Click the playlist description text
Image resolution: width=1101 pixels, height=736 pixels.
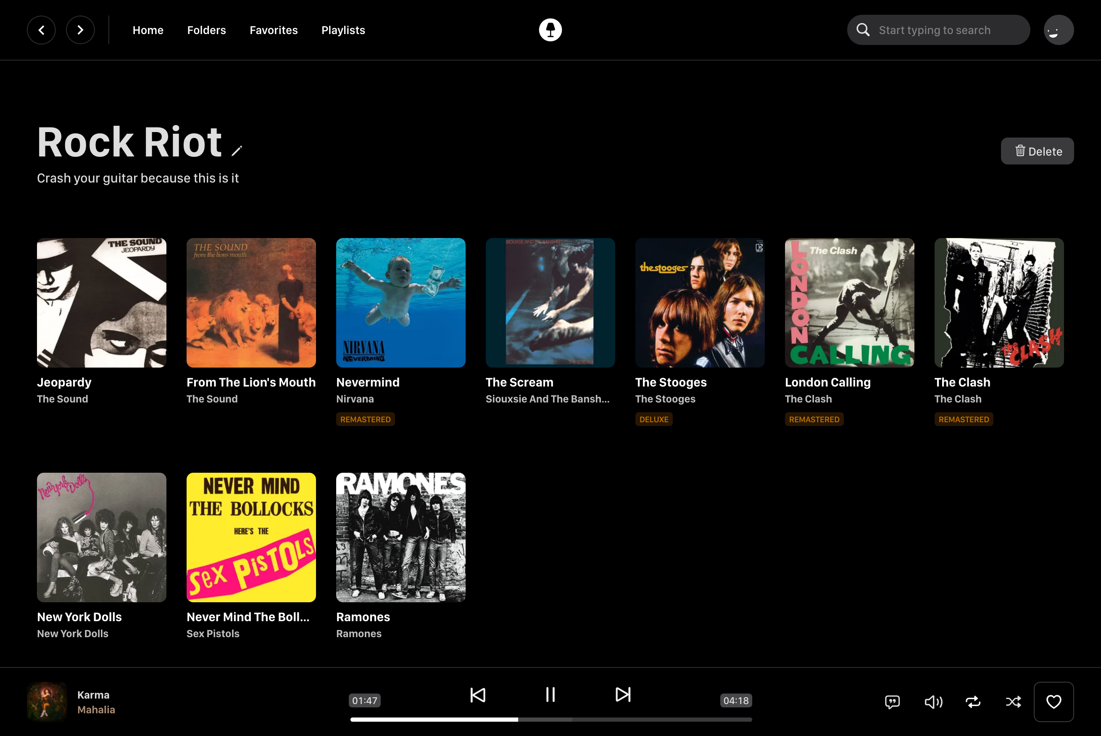[x=138, y=178]
